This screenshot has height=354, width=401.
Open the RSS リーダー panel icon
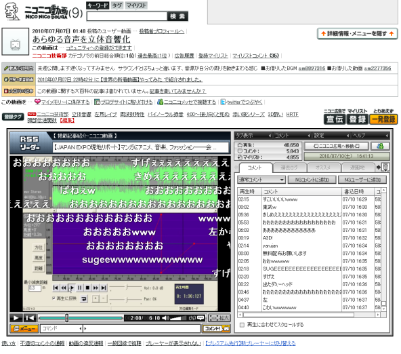coord(30,143)
